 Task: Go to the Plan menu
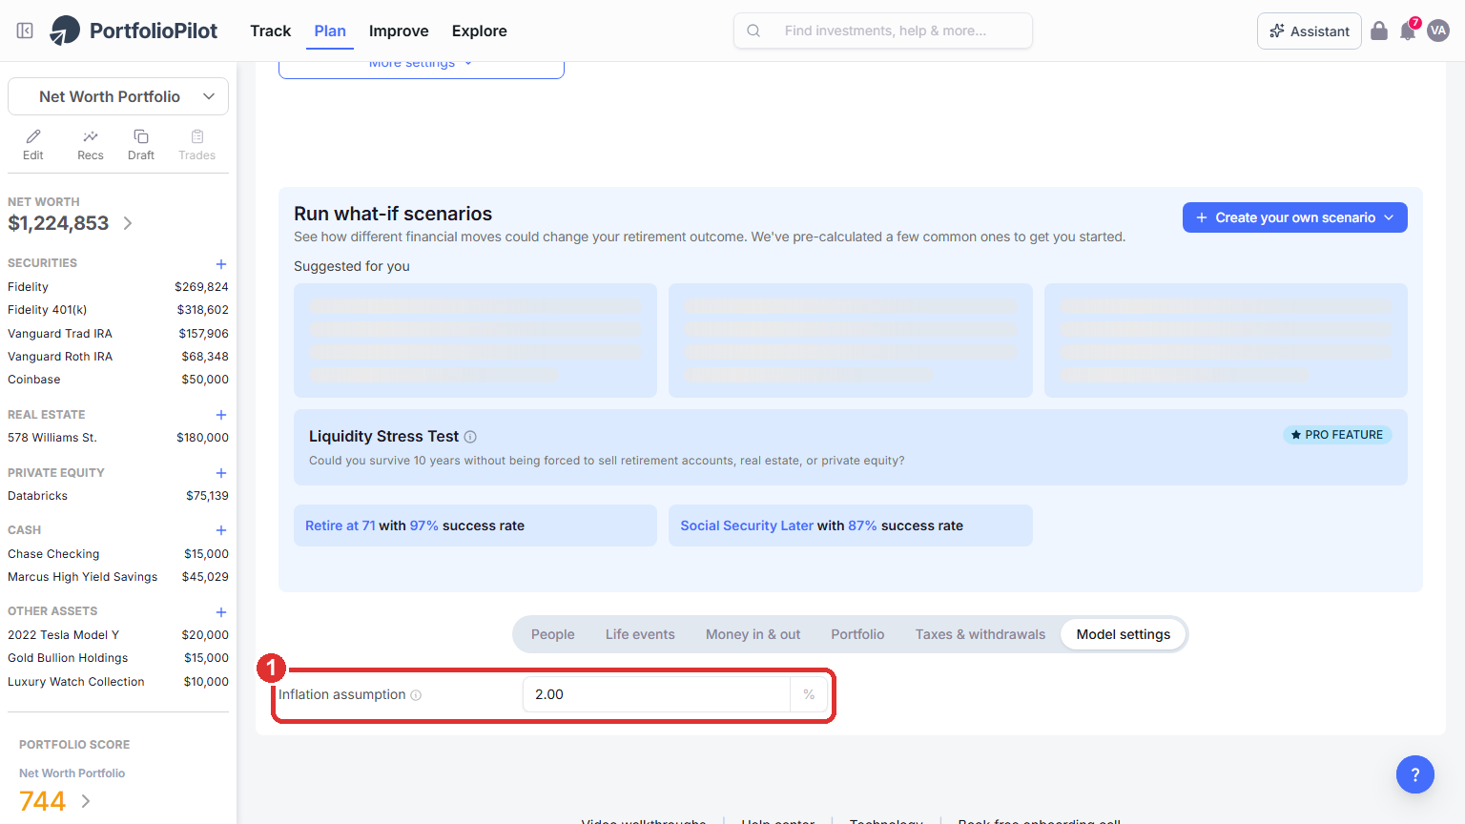tap(330, 31)
